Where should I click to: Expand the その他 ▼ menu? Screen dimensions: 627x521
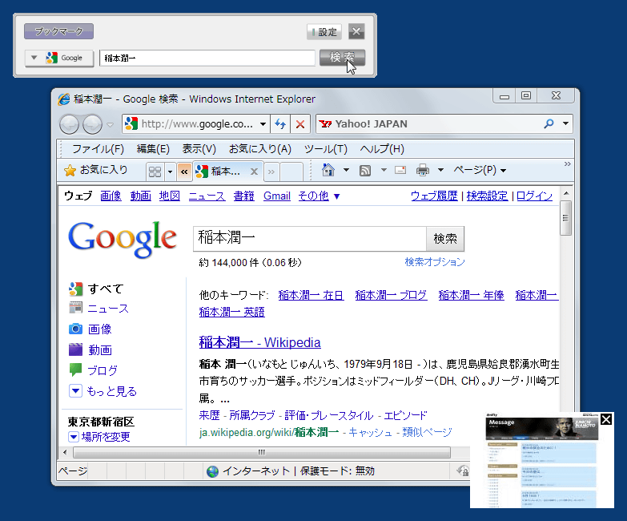[319, 196]
